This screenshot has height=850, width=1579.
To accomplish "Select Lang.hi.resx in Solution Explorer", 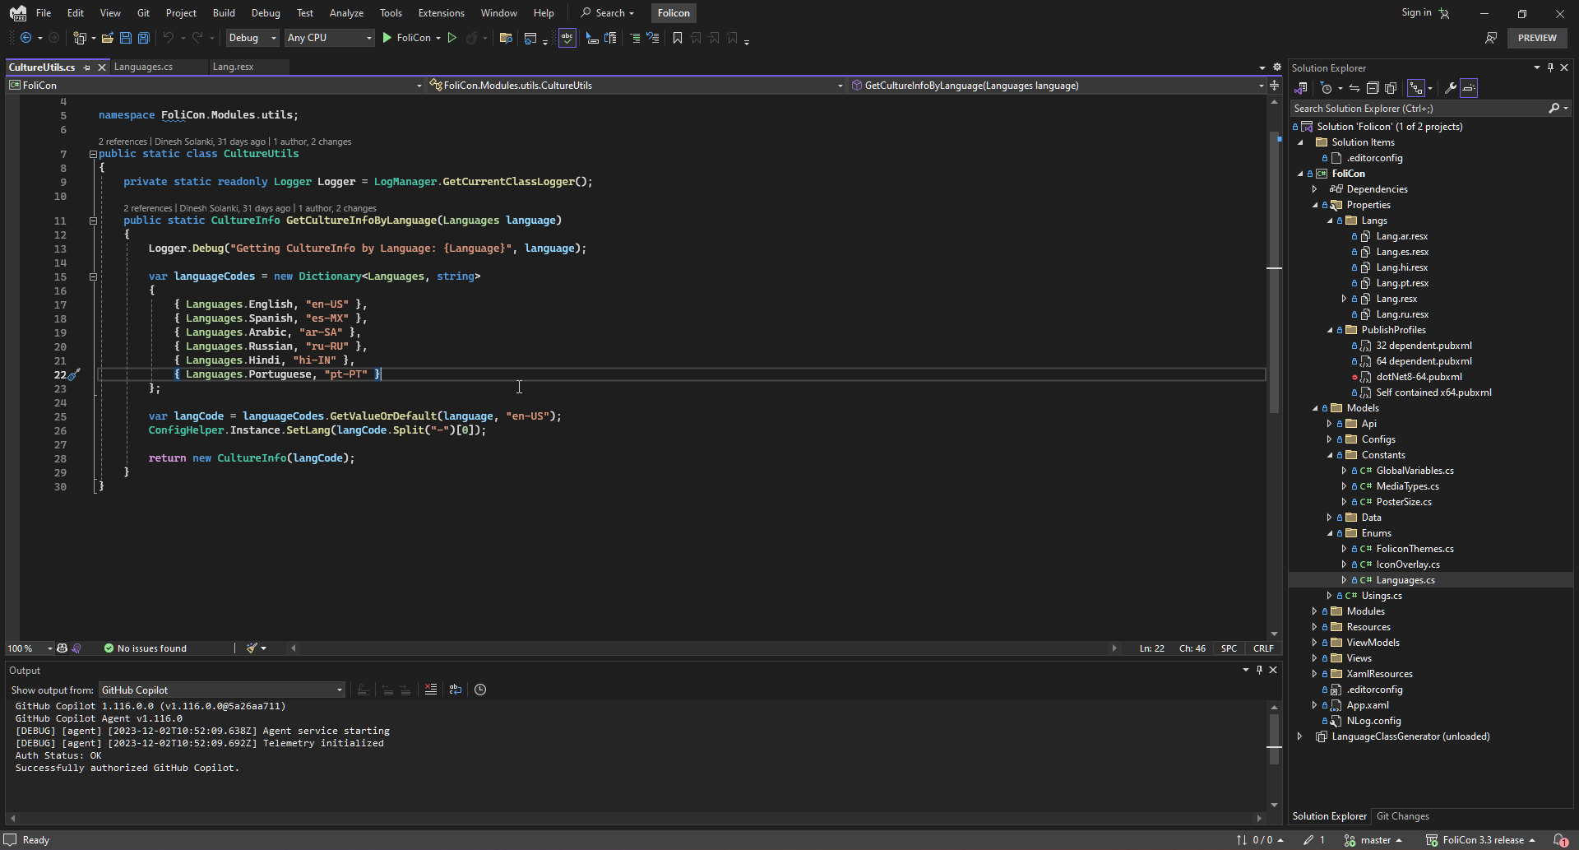I will click(x=1401, y=267).
